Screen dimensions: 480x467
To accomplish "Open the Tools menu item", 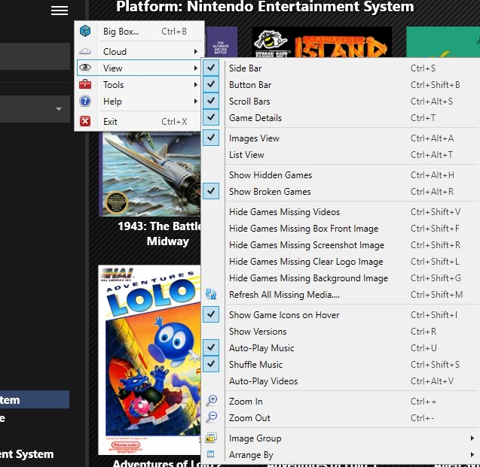I will point(139,85).
